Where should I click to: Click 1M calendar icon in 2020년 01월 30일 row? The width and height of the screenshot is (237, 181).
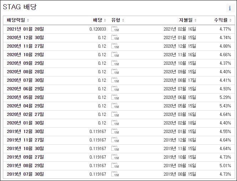[115, 123]
